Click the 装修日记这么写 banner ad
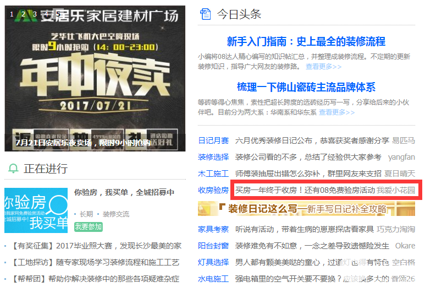The width and height of the screenshot is (425, 287). coord(306,209)
